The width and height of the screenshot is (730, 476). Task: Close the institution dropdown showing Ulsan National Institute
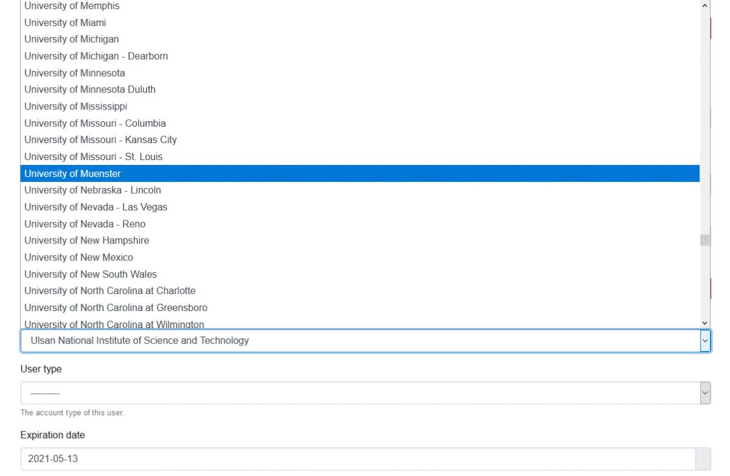[x=366, y=341]
